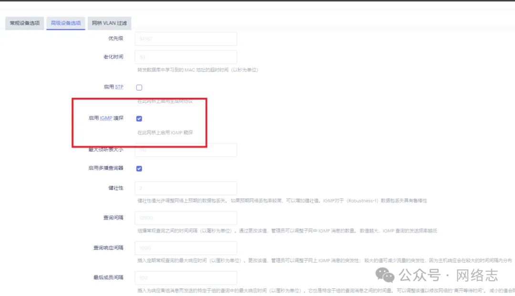
Task: Click the 老化时间 input field
Action: pyautogui.click(x=185, y=57)
